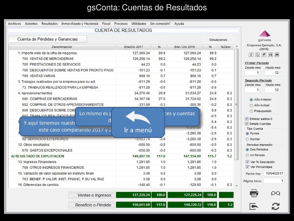The width and height of the screenshot is (294, 221).
Task: Click the 'Página Inicio' field
Action: pos(274,181)
